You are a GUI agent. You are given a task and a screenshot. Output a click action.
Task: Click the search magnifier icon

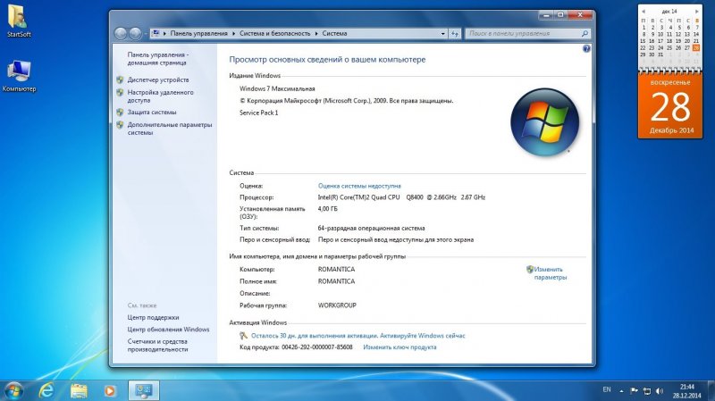pos(585,33)
